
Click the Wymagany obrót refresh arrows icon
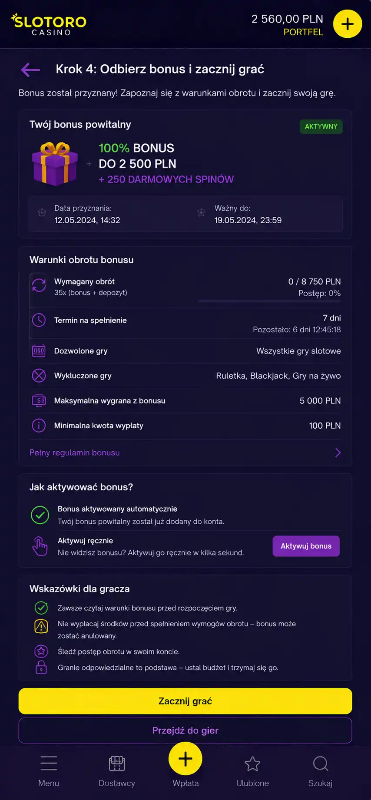[39, 285]
